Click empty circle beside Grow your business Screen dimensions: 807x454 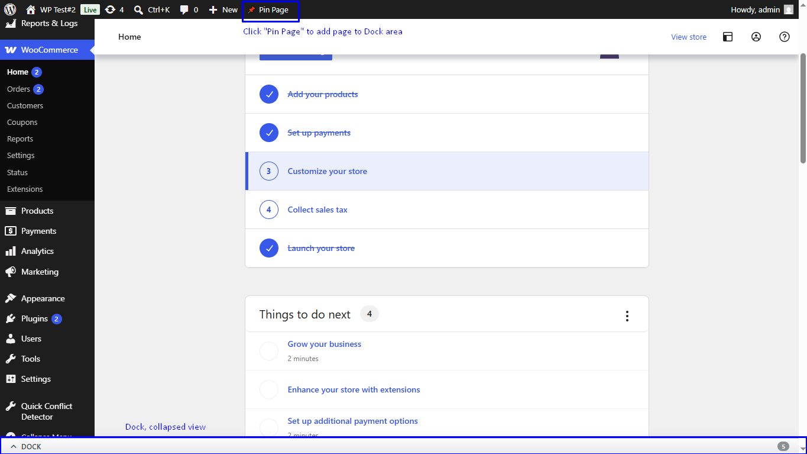[x=269, y=351]
